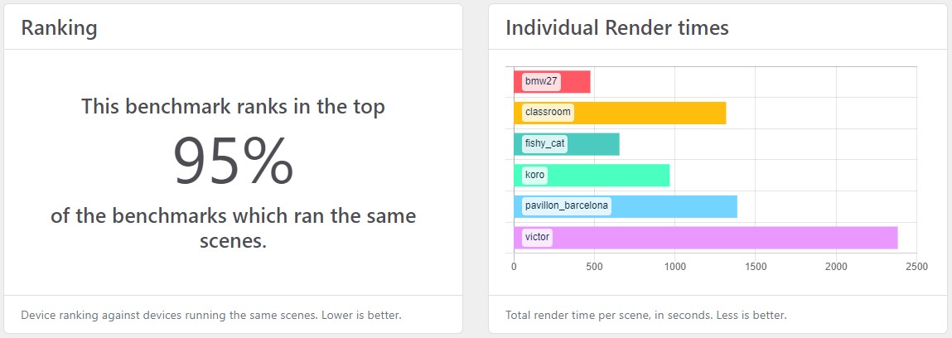Viewport: 952px width, 338px height.
Task: Click the Ranking panel heading
Action: [59, 28]
